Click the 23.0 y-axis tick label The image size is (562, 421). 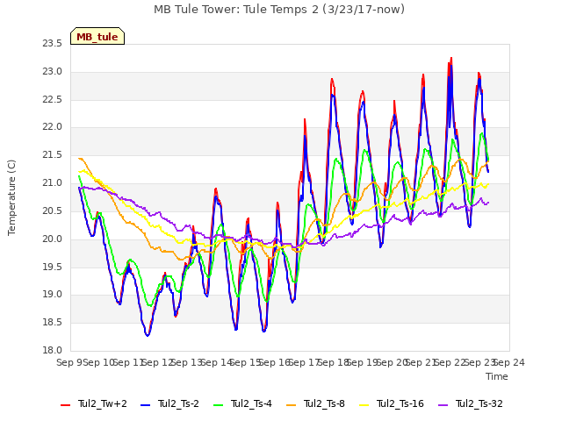tap(53, 72)
